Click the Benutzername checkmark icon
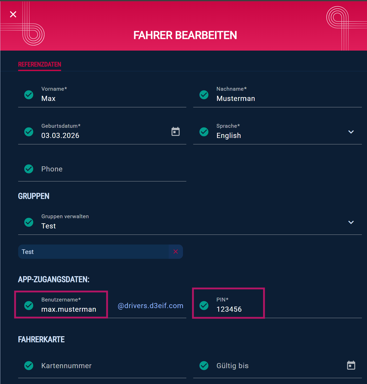Screen dimensions: 367x384 (29, 306)
